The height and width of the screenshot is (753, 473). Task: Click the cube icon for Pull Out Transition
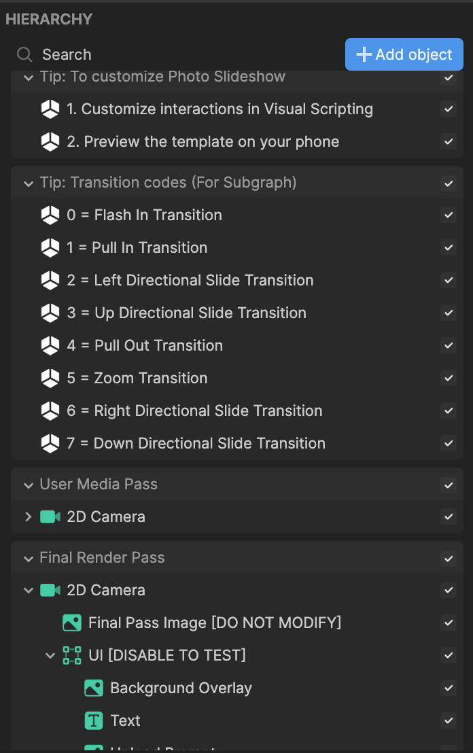point(50,346)
